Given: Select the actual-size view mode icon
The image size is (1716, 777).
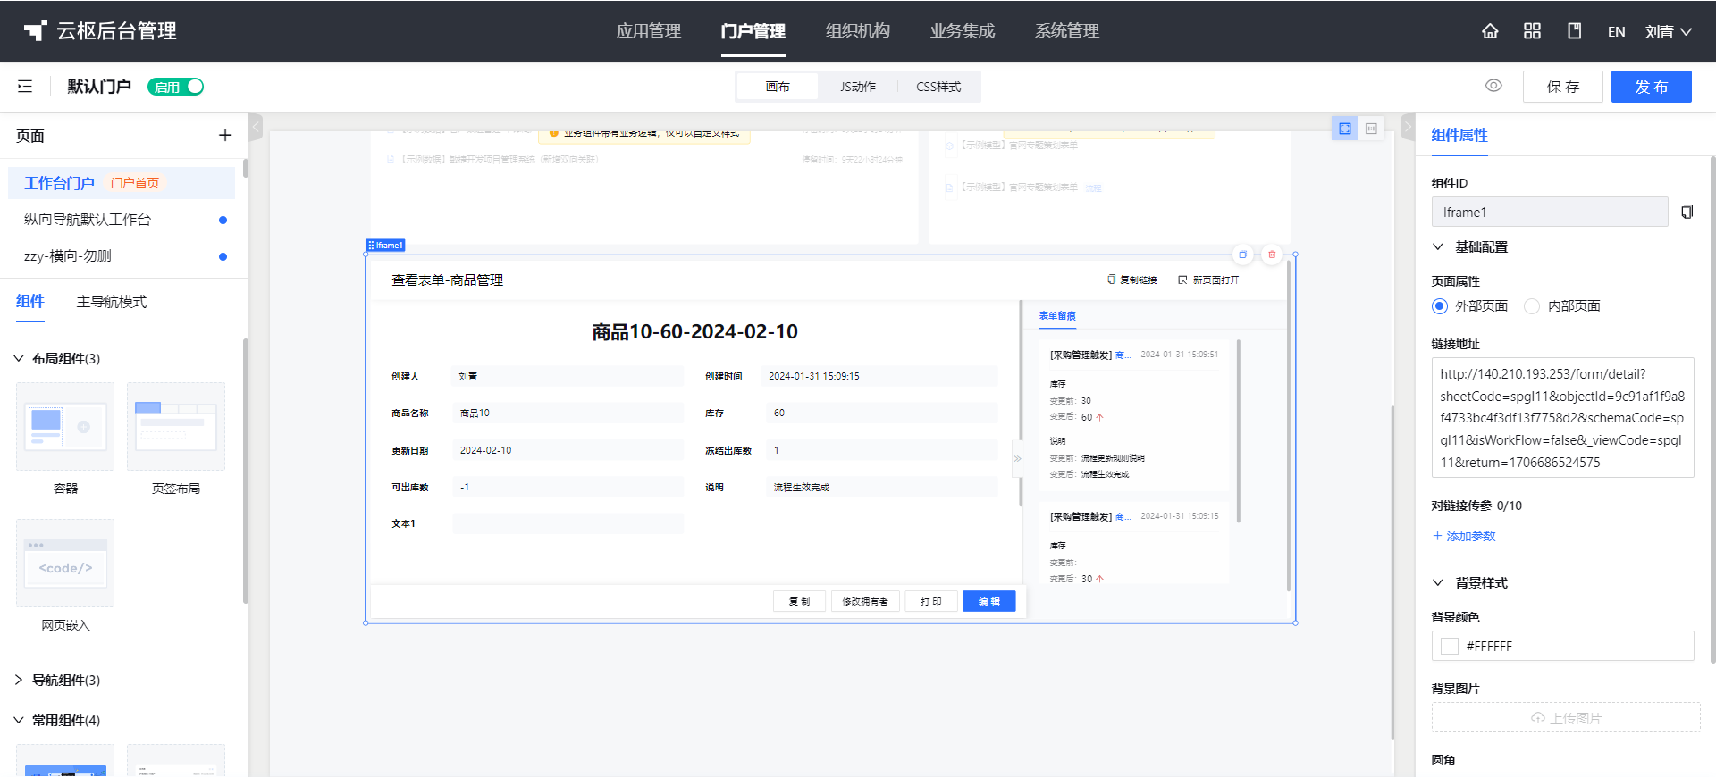Looking at the screenshot, I should pos(1371,129).
